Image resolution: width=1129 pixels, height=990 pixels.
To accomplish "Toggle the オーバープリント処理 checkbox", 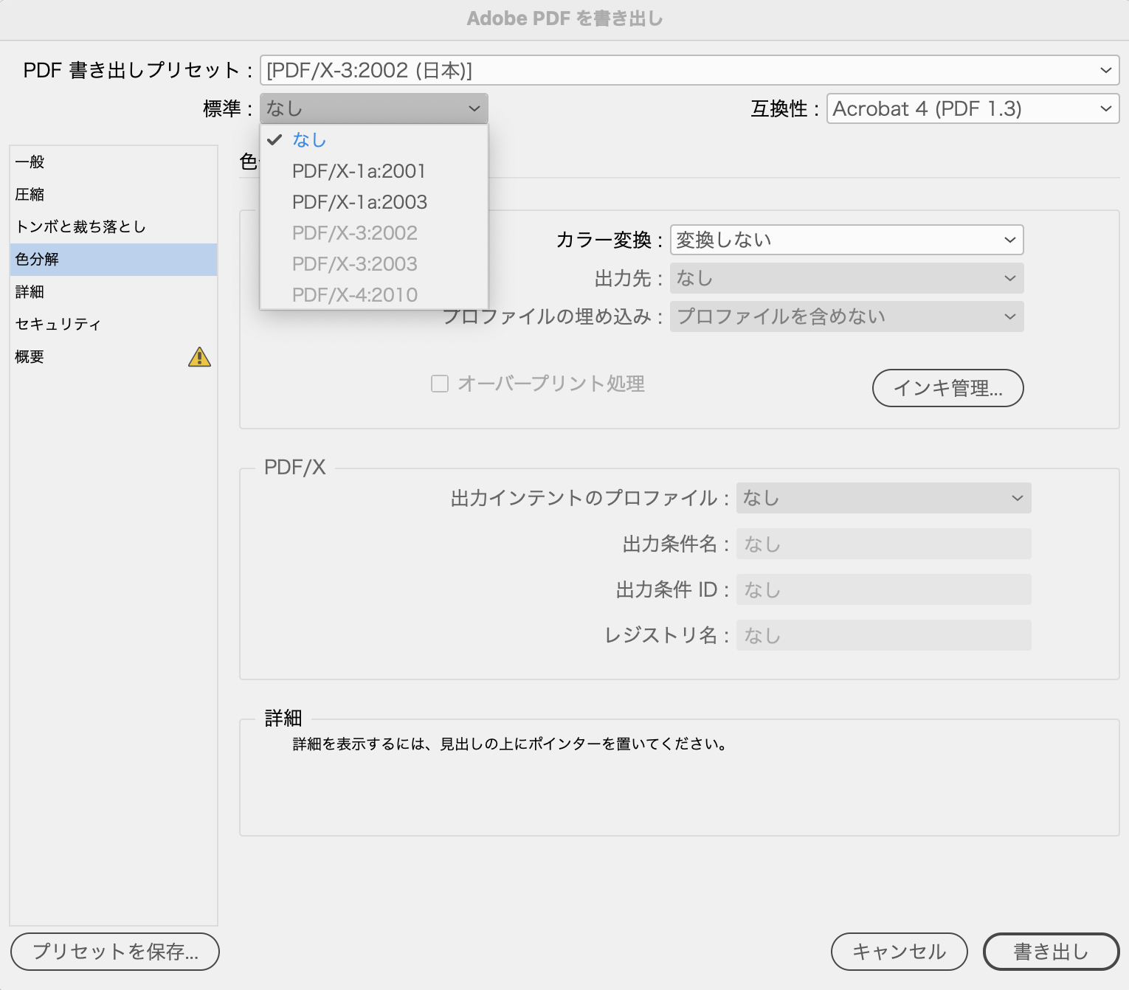I will 440,384.
